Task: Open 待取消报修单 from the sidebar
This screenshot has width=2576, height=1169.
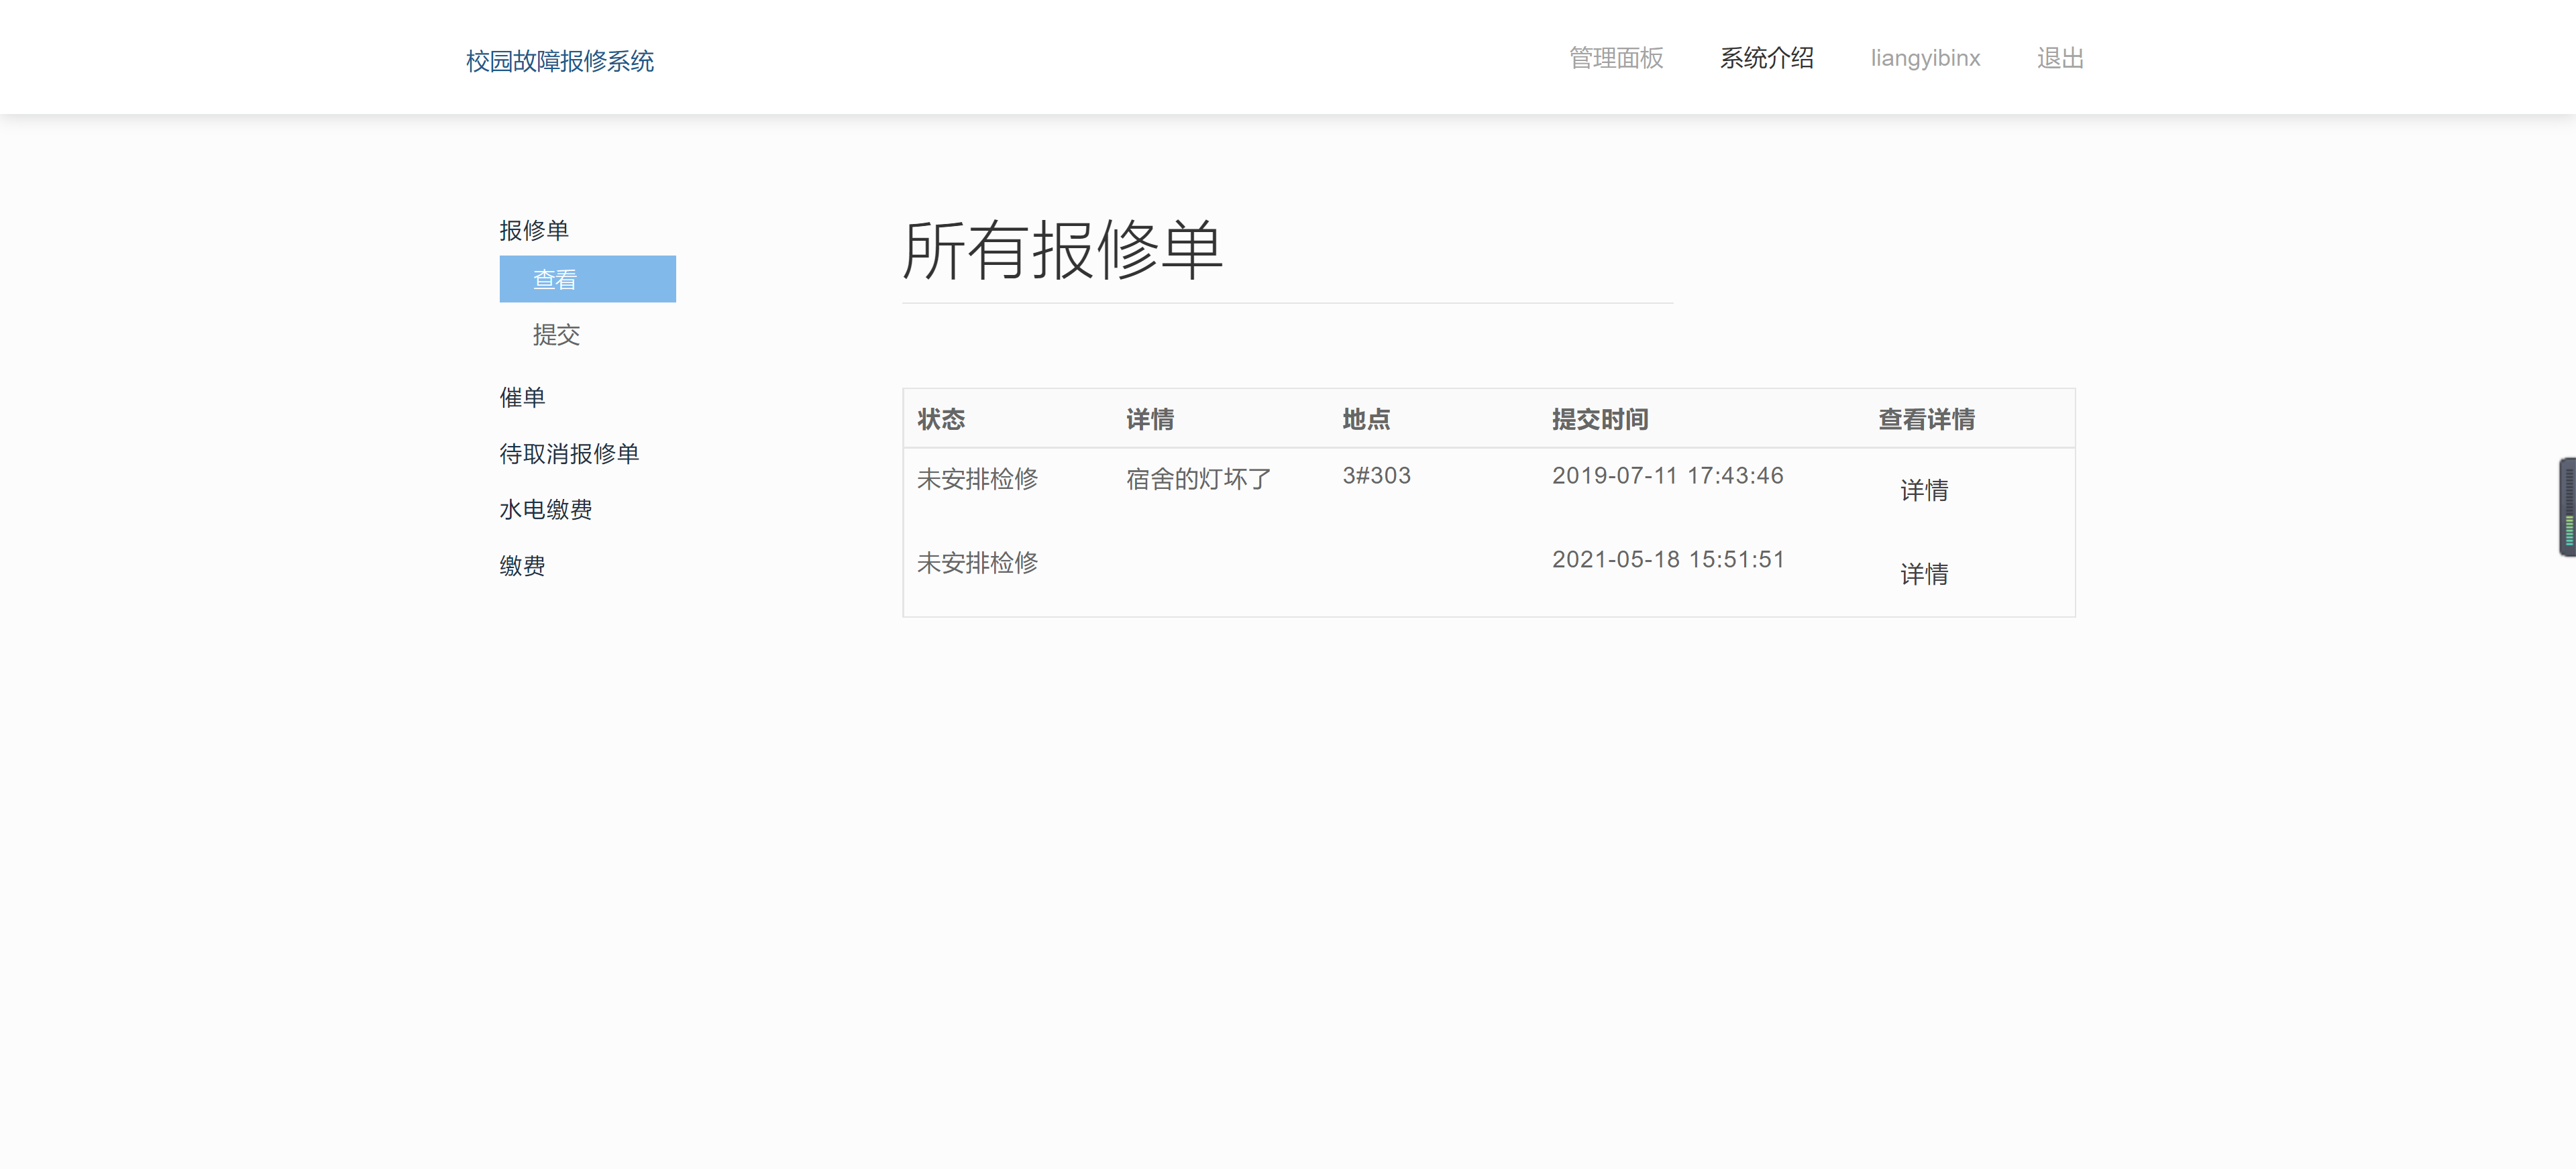Action: point(570,453)
